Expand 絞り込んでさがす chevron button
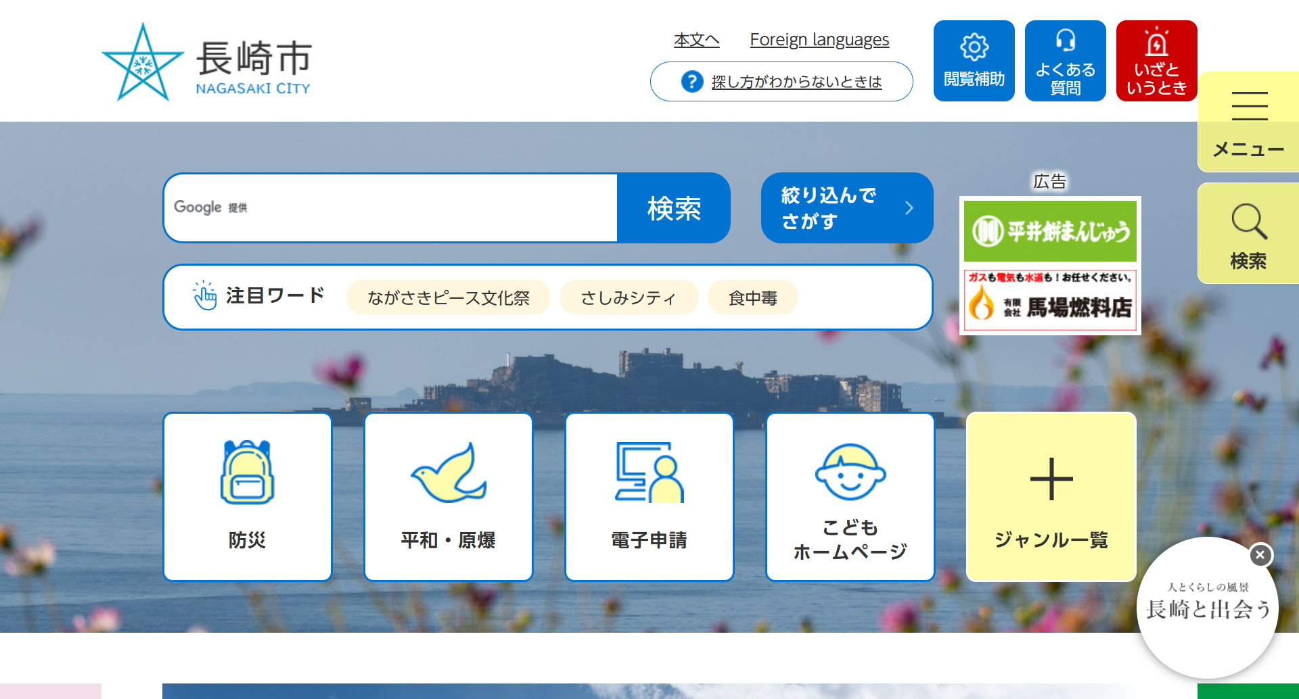 point(846,208)
